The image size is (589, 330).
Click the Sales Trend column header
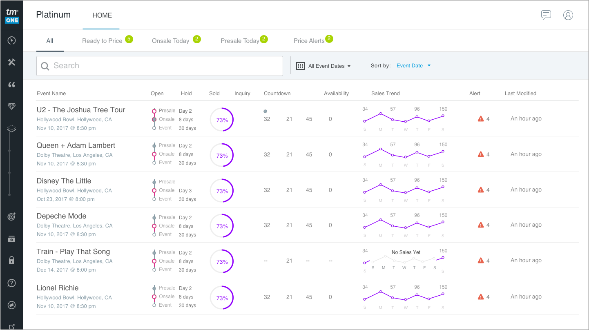point(386,94)
